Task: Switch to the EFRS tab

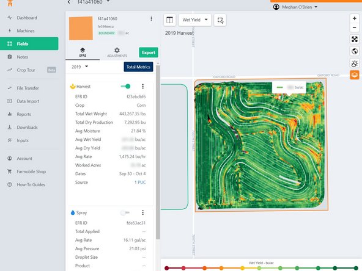Action: tap(83, 52)
